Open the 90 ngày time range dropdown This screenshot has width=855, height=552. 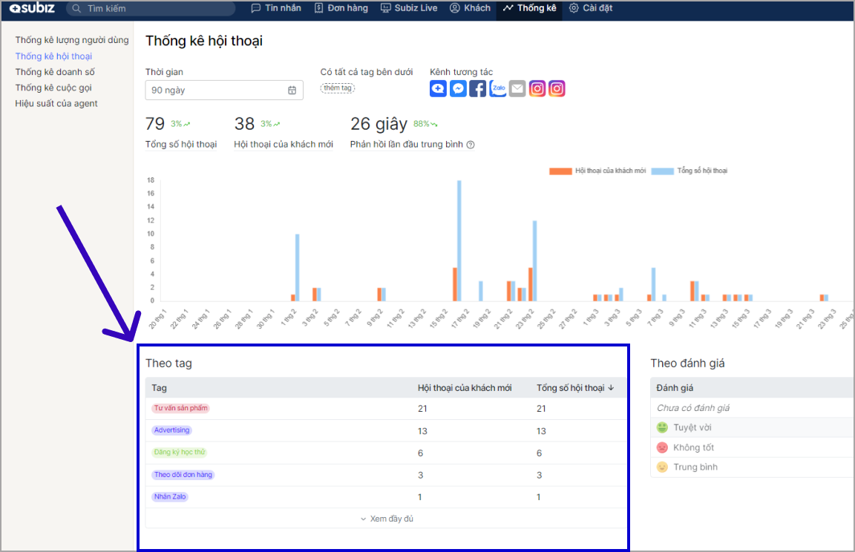[215, 91]
